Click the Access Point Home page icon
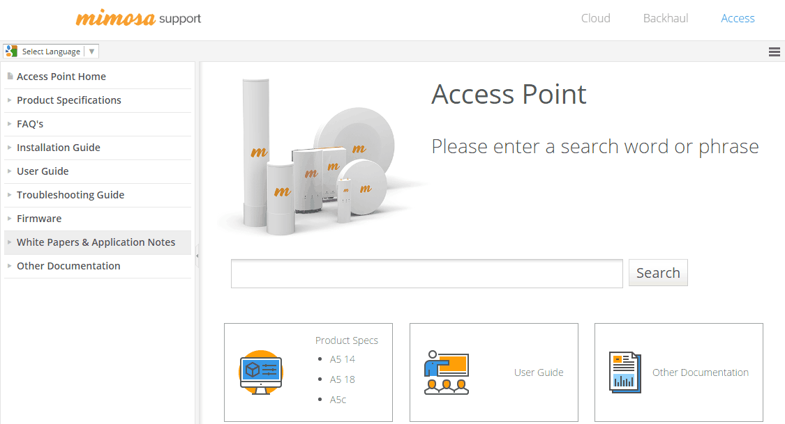Image resolution: width=785 pixels, height=424 pixels. point(10,77)
